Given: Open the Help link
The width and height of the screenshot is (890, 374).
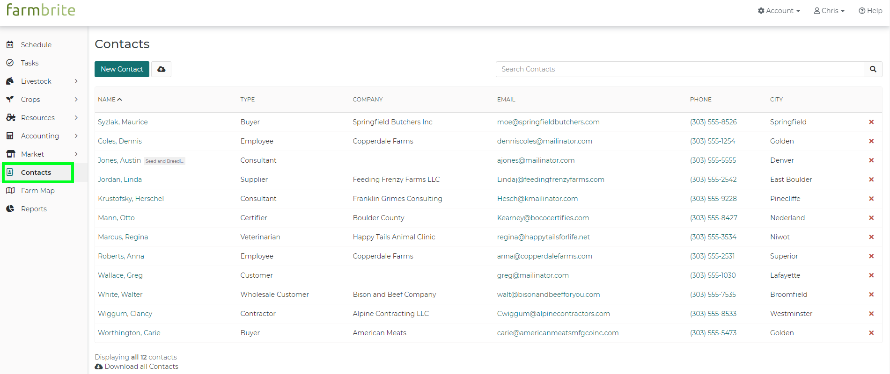Looking at the screenshot, I should pyautogui.click(x=870, y=11).
